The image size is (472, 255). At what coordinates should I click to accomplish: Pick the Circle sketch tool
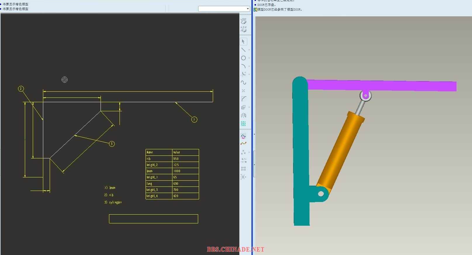click(x=243, y=58)
